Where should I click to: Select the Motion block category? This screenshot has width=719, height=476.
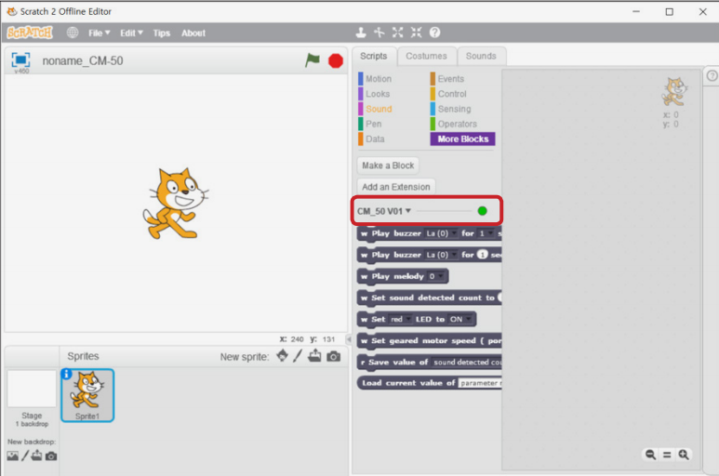[x=375, y=79]
